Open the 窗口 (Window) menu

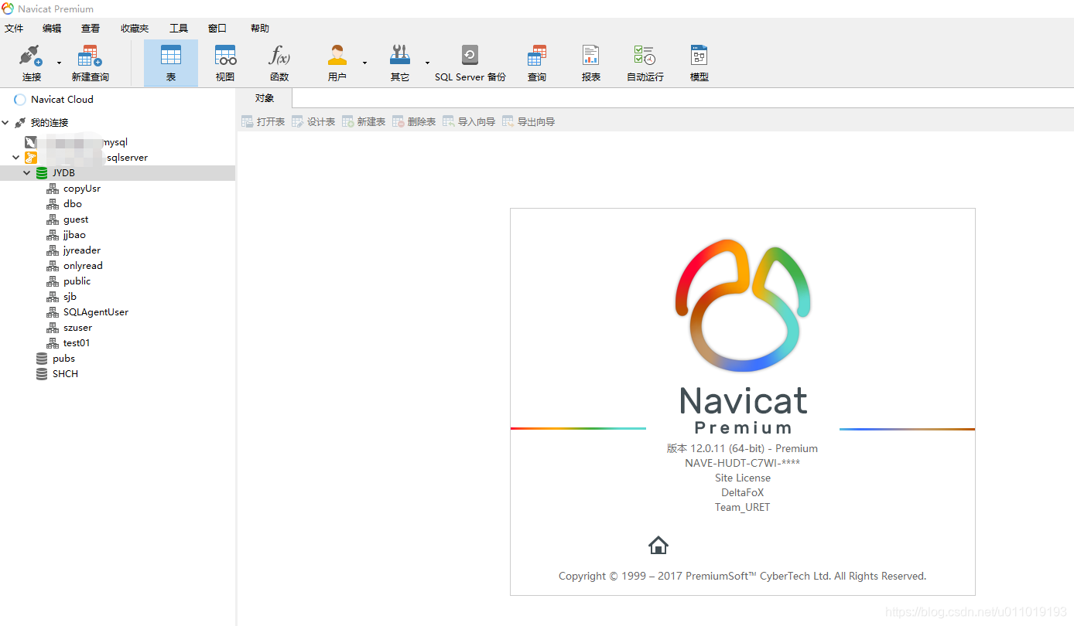point(217,29)
